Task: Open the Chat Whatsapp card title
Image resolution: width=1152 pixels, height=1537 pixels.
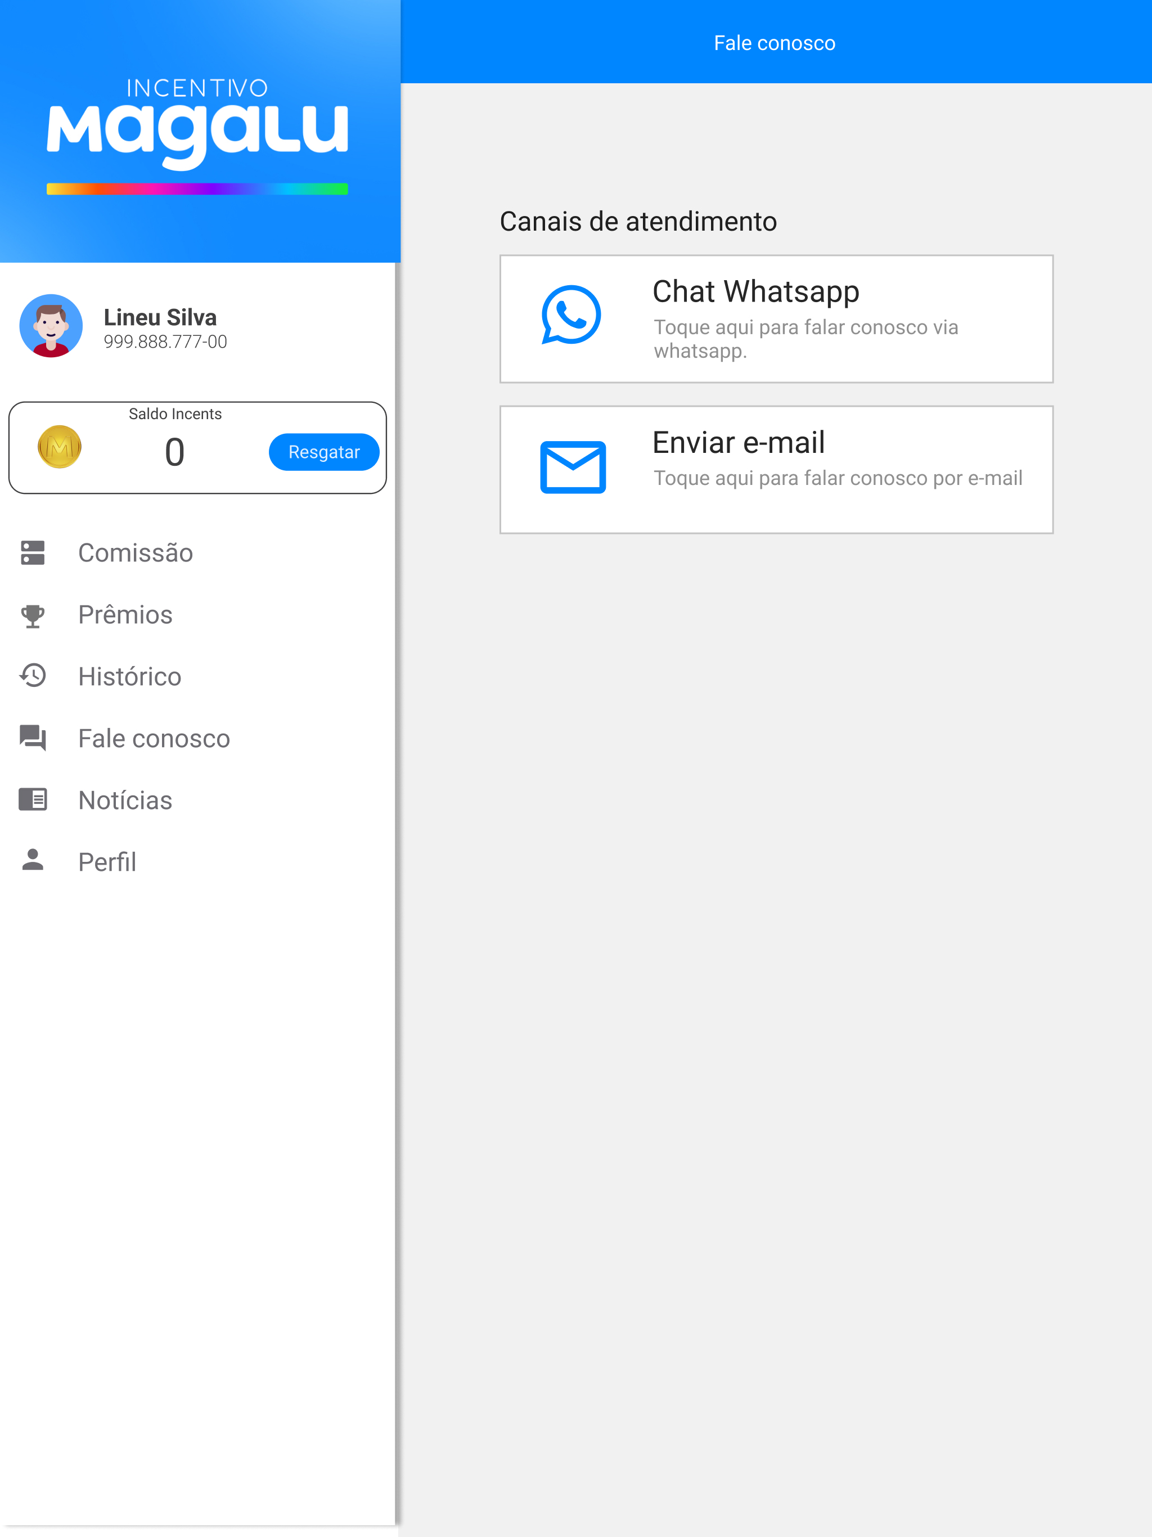Action: point(756,292)
